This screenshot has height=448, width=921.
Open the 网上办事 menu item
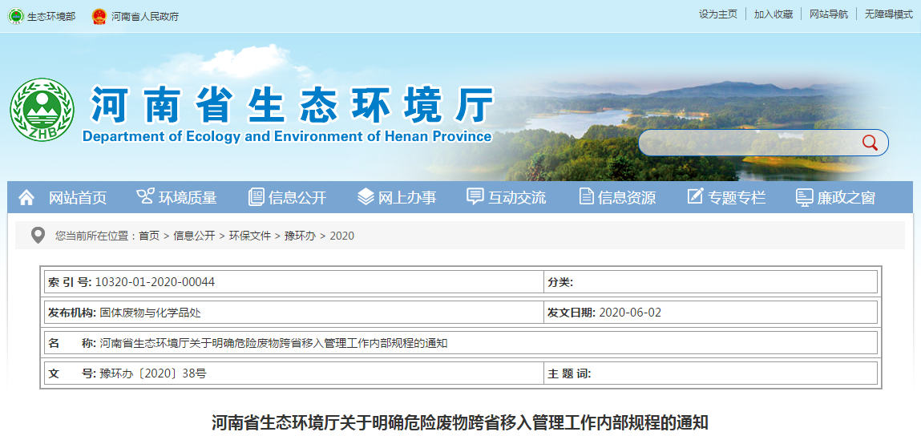(x=407, y=198)
